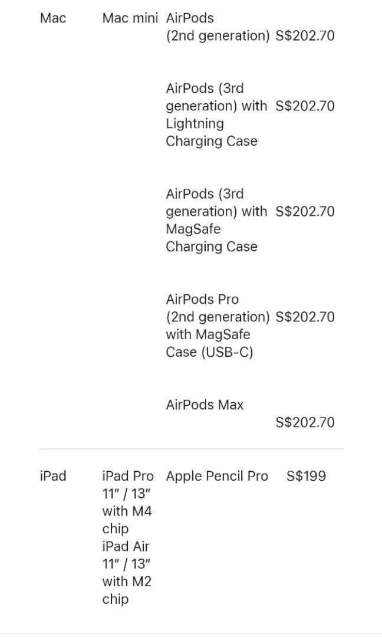The image size is (382, 637).
Task: Click the AirPods Max entry
Action: (205, 405)
